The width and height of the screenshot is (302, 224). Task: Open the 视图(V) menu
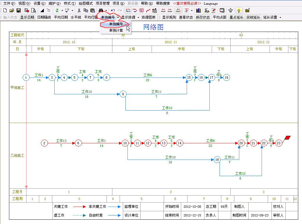(24, 3)
